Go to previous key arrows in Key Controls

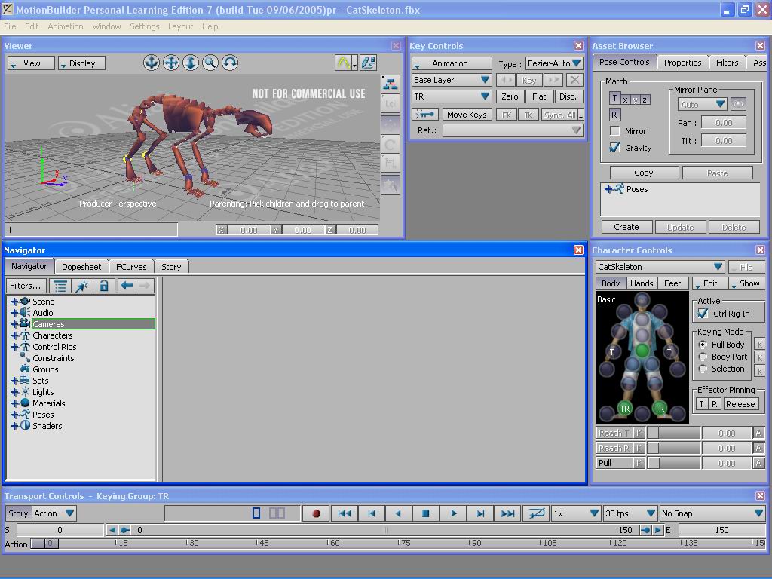tap(505, 80)
